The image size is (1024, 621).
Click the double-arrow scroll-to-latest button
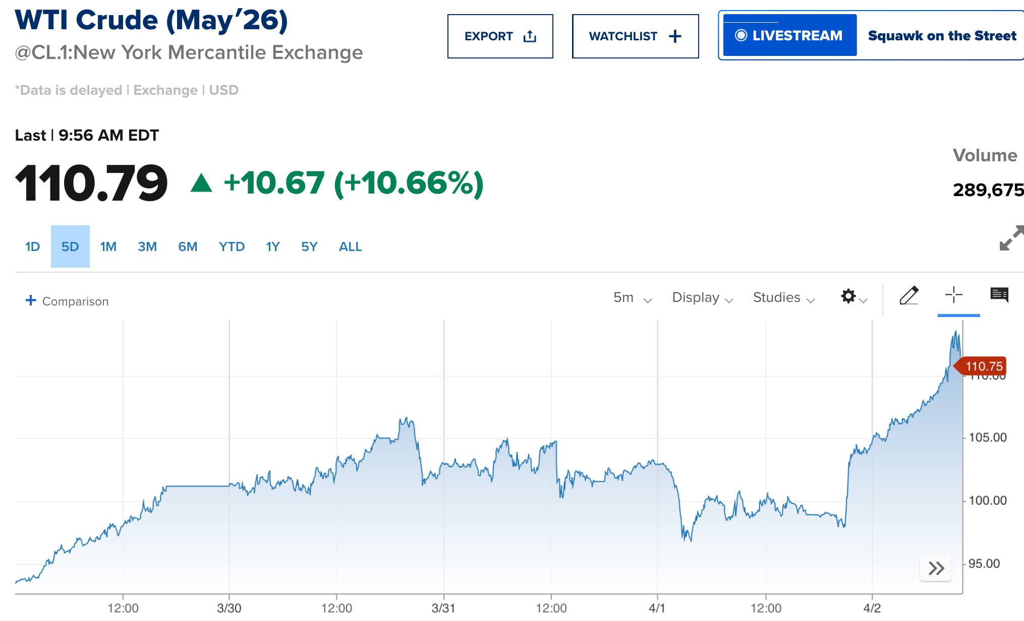[936, 568]
